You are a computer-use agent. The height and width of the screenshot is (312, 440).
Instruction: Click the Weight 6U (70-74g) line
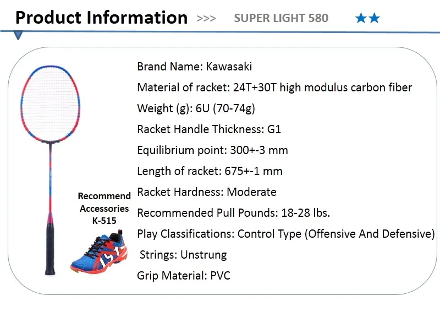(x=196, y=108)
